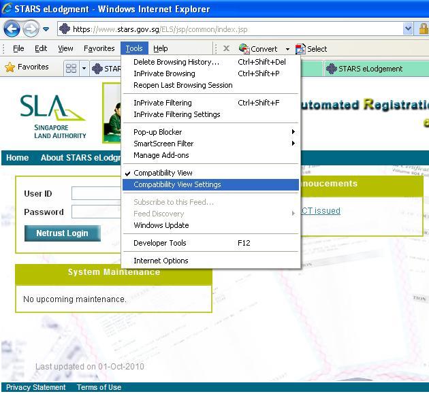Open the CT issued announcement link
The image size is (429, 396).
point(321,211)
